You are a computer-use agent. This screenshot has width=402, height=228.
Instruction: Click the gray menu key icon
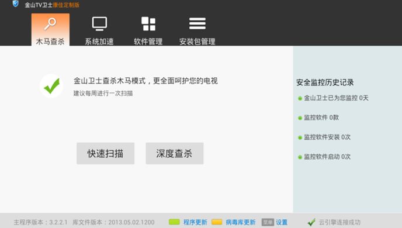(268, 222)
